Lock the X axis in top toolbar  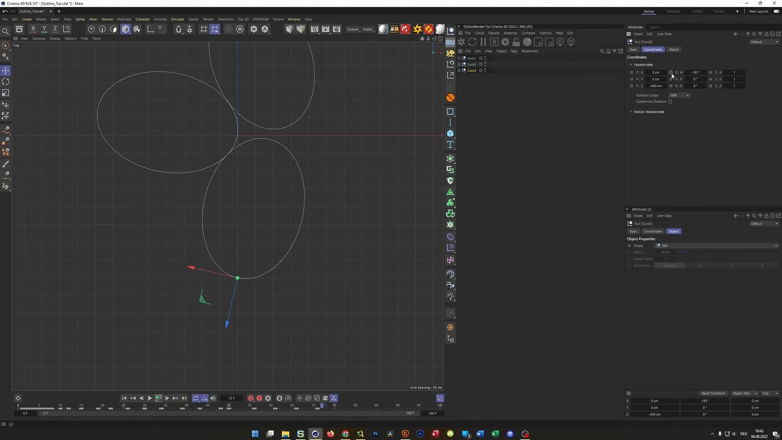(x=33, y=29)
